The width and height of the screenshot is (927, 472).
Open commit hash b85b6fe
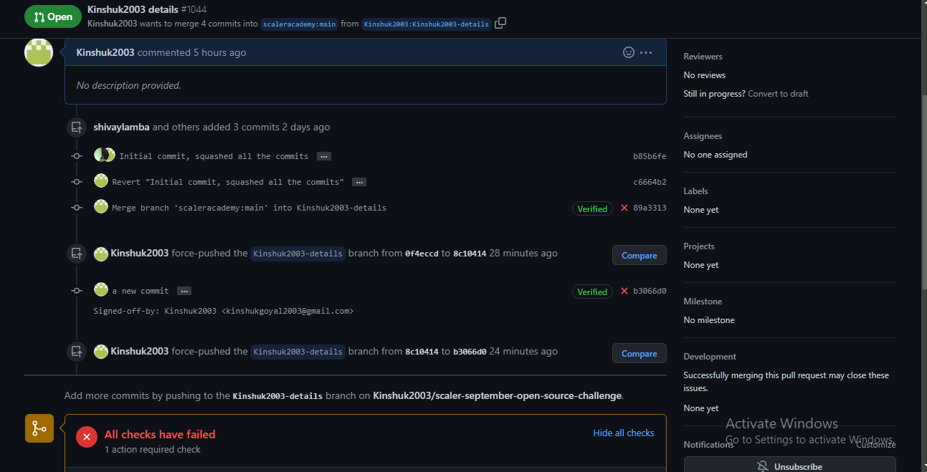click(x=650, y=156)
